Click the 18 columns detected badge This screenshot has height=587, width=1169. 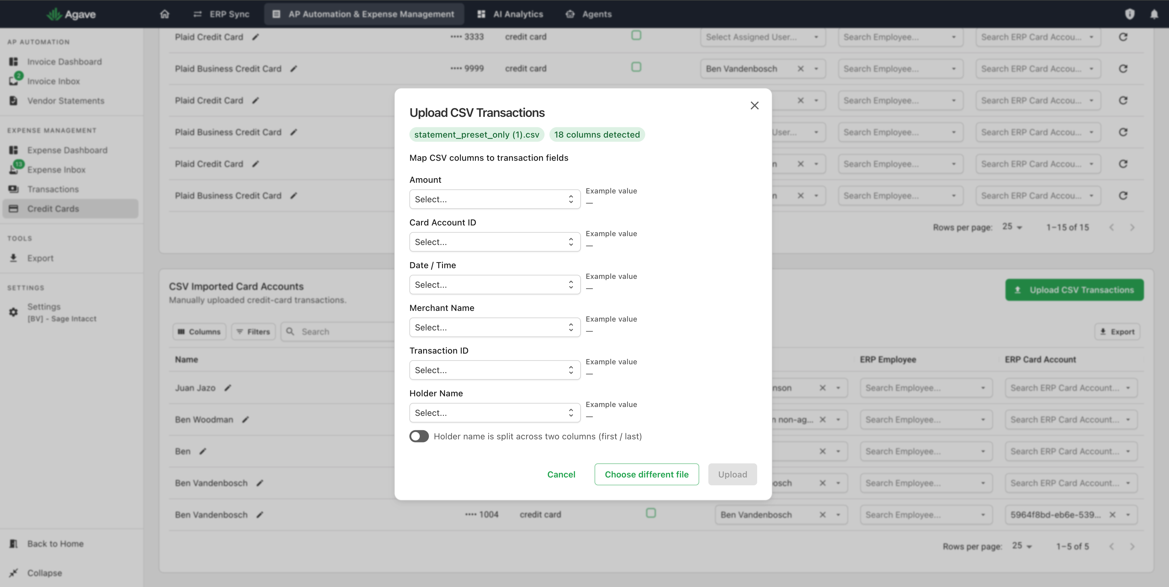click(597, 134)
